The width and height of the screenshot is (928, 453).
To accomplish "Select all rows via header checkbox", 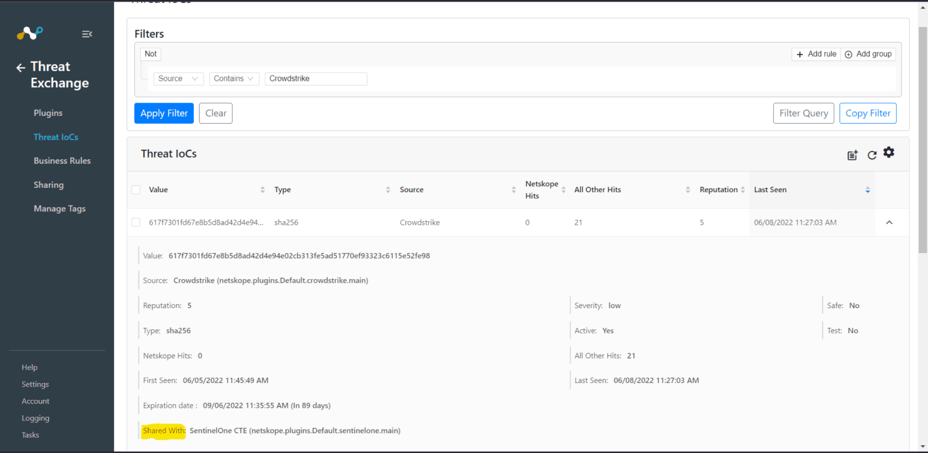I will pyautogui.click(x=135, y=189).
